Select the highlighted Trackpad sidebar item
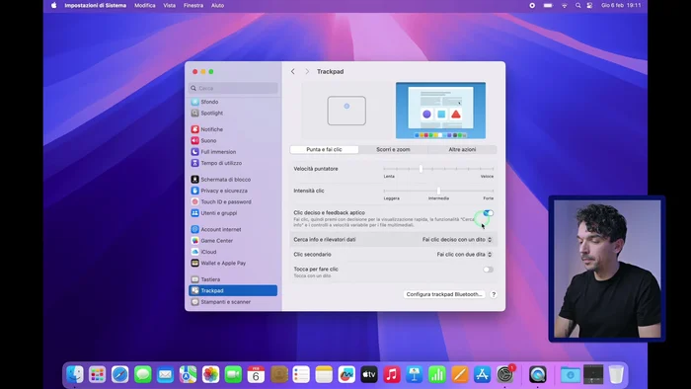This screenshot has width=691, height=389. [x=233, y=290]
